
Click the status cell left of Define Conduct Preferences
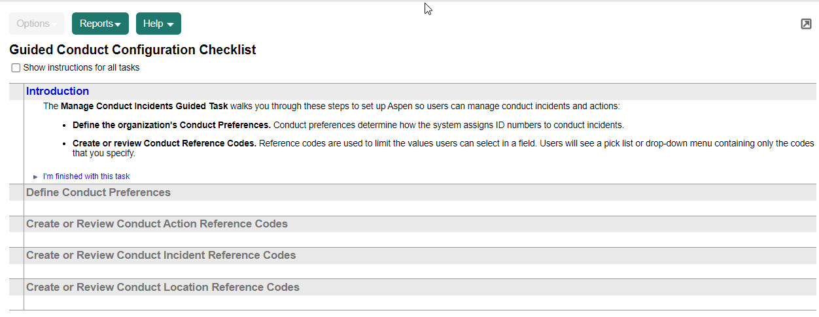(x=16, y=193)
